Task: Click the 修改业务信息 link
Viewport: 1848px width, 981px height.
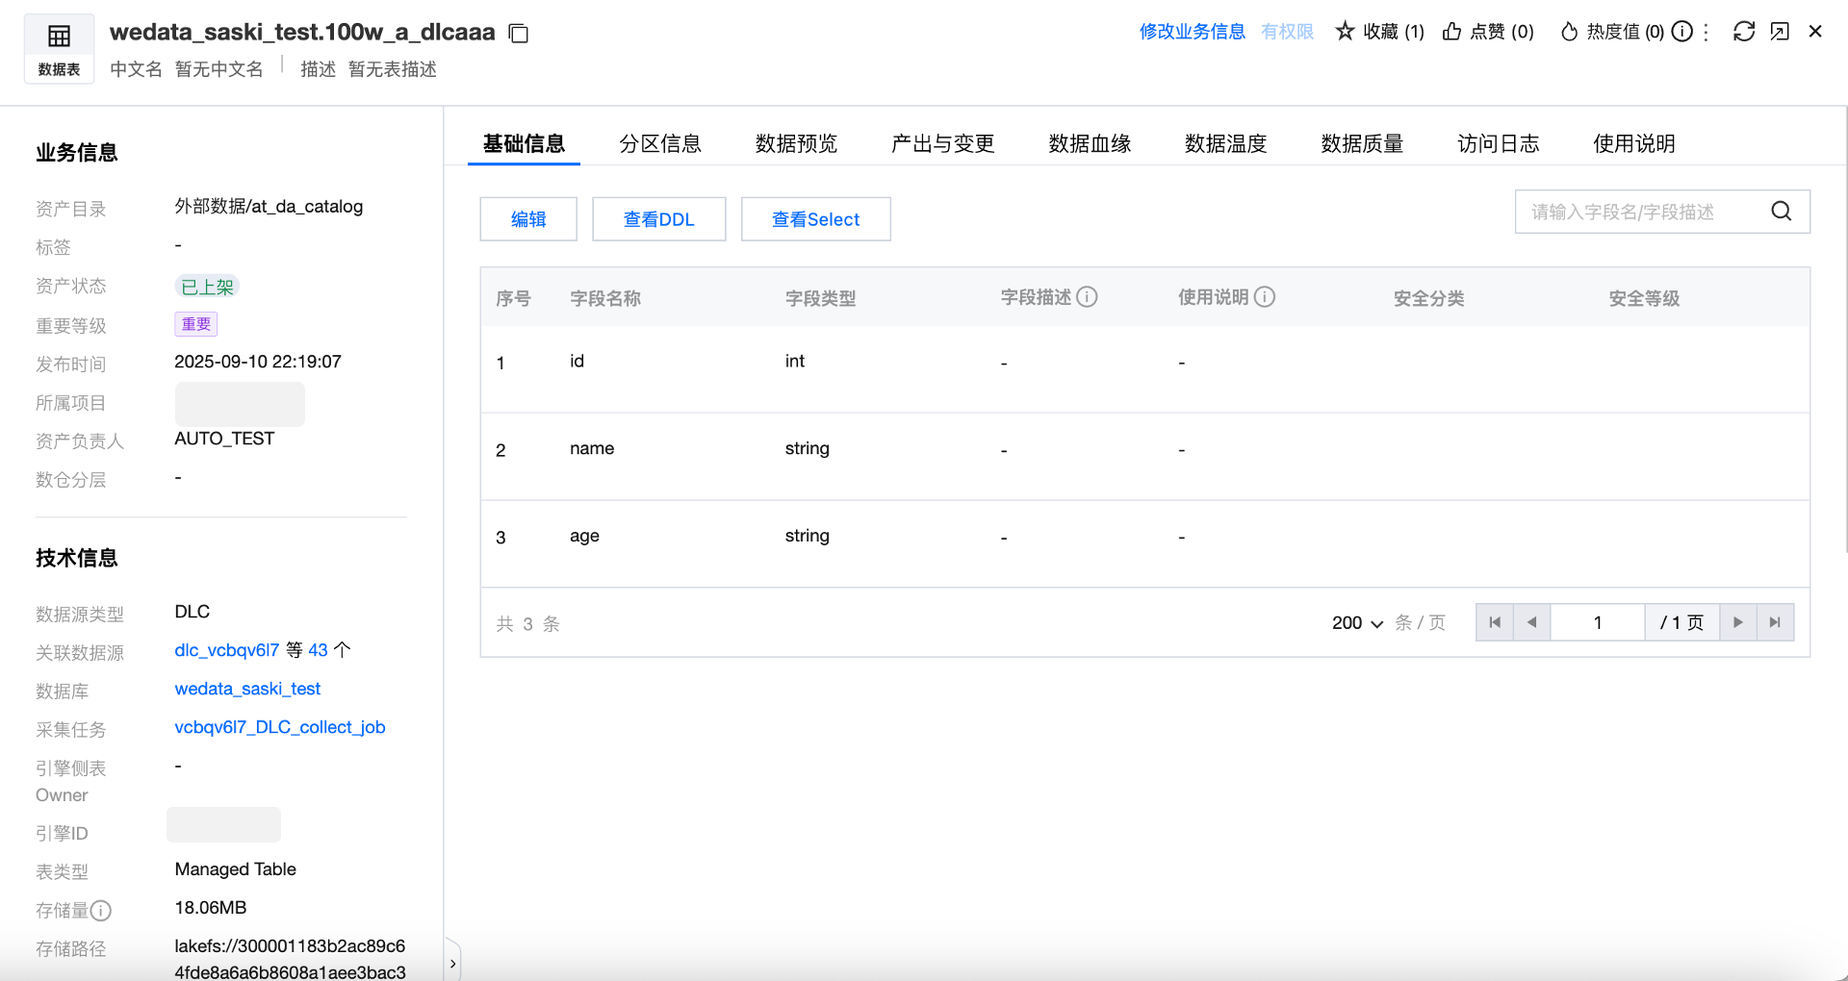Action: point(1192,32)
